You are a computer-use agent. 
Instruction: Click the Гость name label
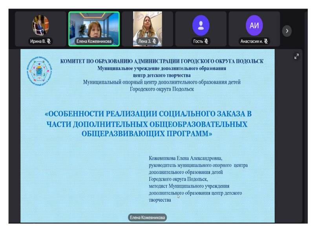pos(198,41)
